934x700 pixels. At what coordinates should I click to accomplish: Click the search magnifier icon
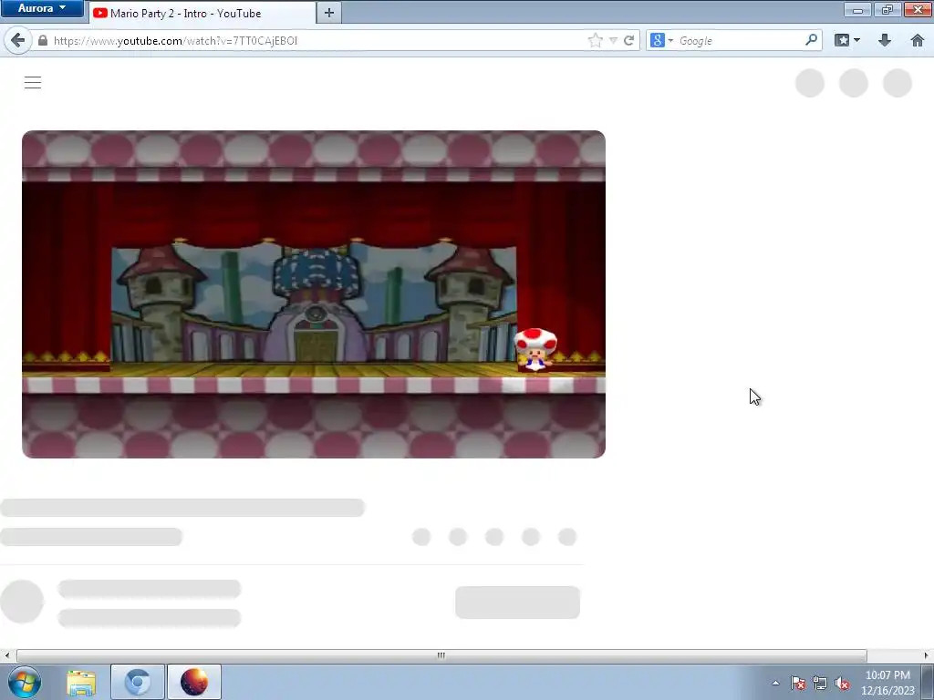(x=811, y=40)
